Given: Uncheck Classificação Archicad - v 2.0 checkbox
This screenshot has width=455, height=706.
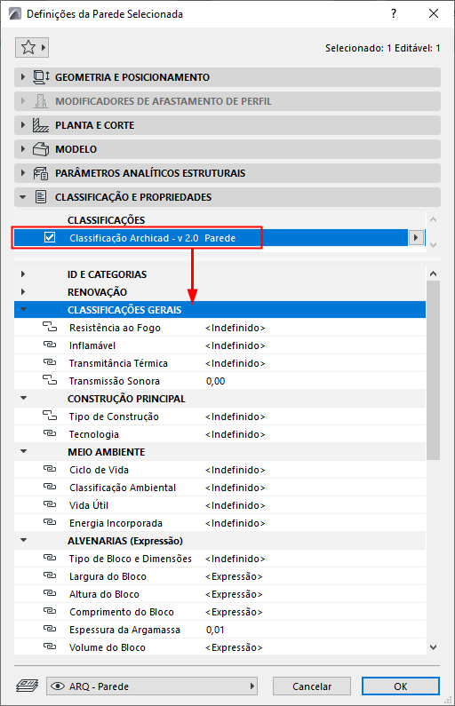Looking at the screenshot, I should (50, 237).
